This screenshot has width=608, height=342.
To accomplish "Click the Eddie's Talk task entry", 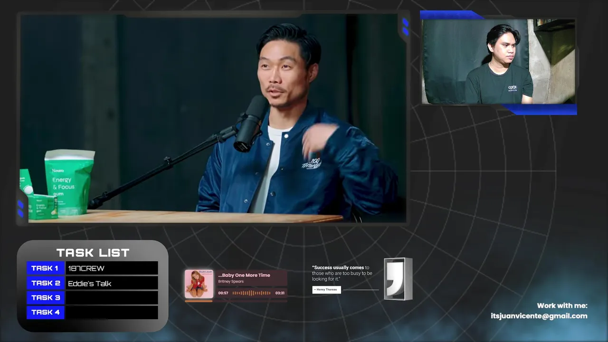I will click(112, 283).
